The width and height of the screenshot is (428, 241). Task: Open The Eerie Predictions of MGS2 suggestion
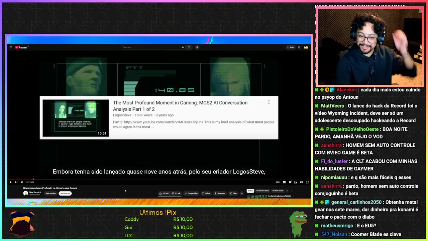point(279,196)
